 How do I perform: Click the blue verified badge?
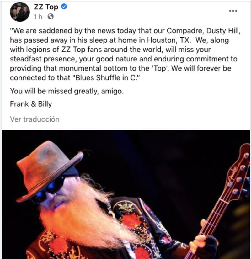click(64, 7)
